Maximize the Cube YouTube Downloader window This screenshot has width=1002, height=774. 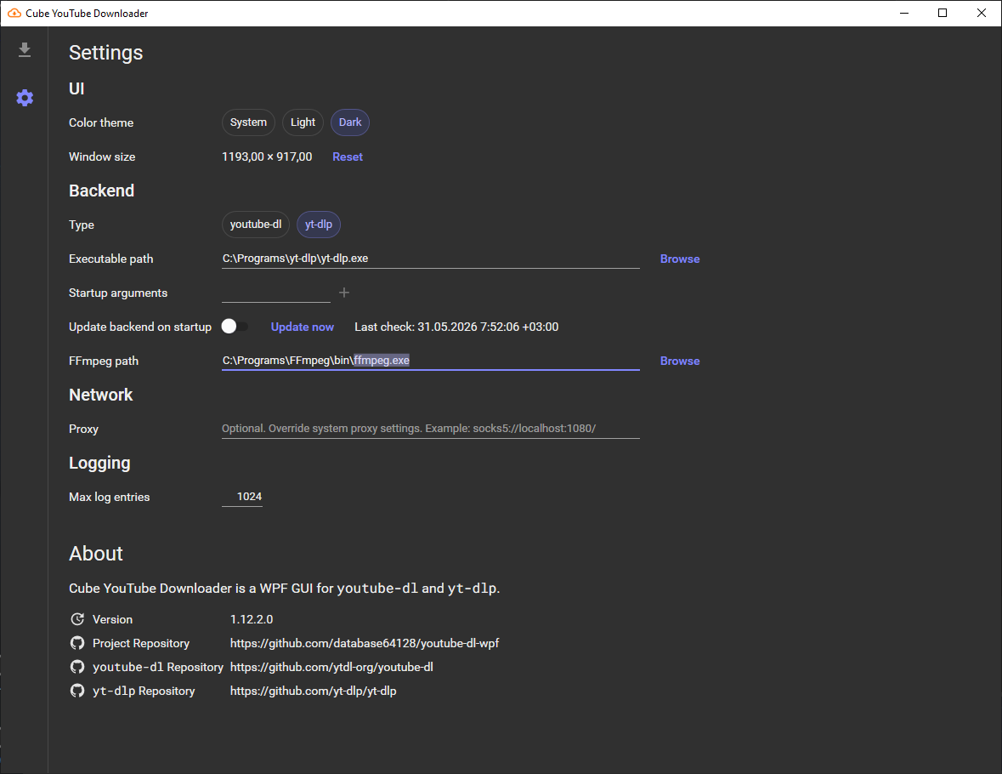click(x=943, y=13)
